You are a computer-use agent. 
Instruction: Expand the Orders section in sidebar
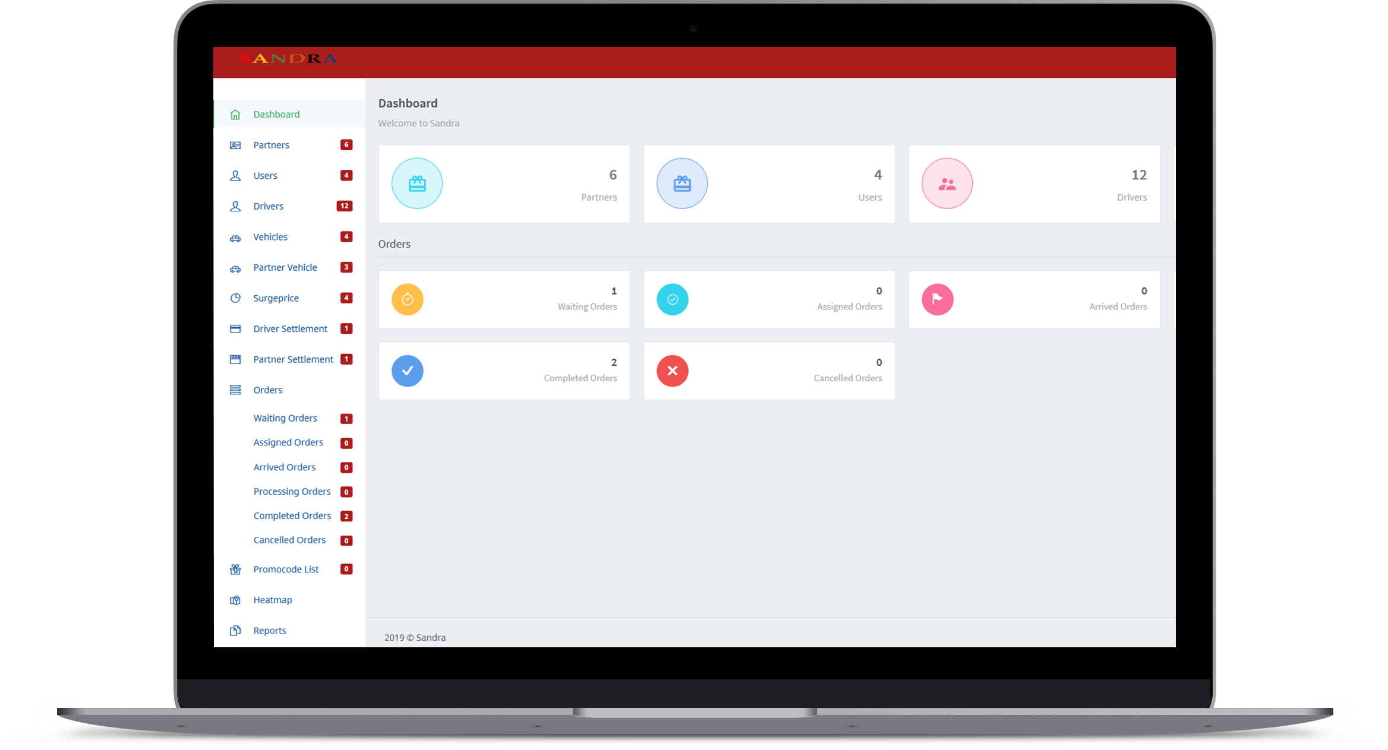(267, 389)
